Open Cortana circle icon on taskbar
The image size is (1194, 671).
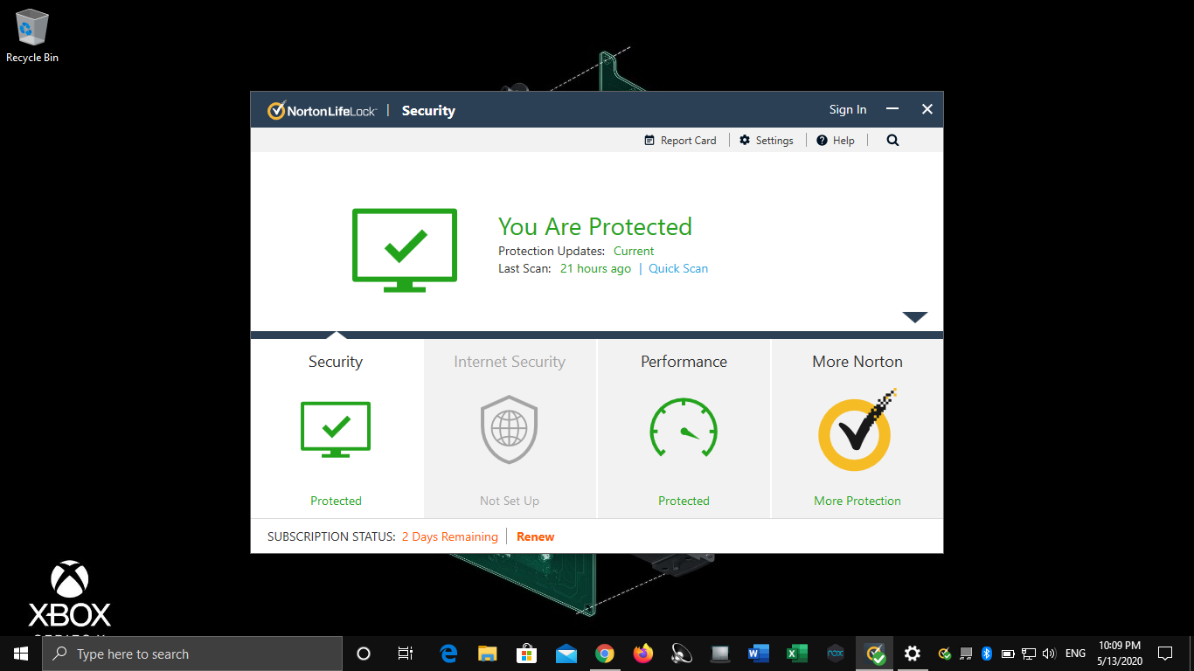tap(364, 654)
